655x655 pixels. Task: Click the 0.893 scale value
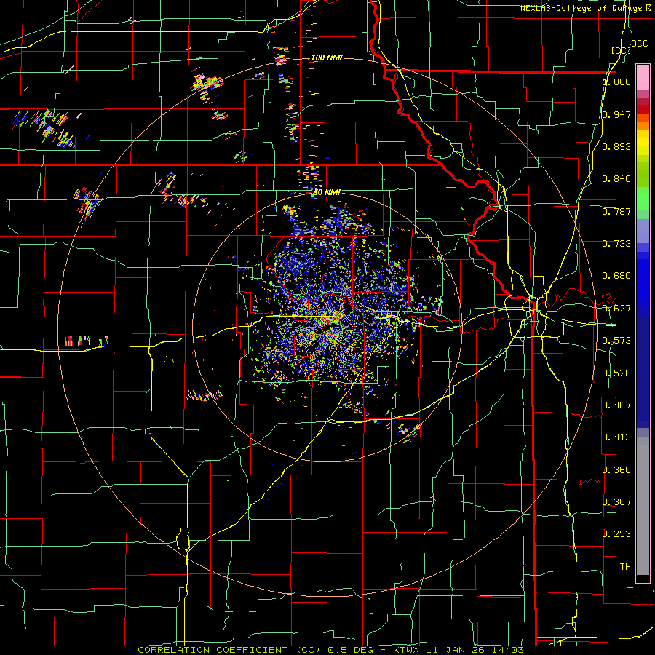[x=616, y=146]
